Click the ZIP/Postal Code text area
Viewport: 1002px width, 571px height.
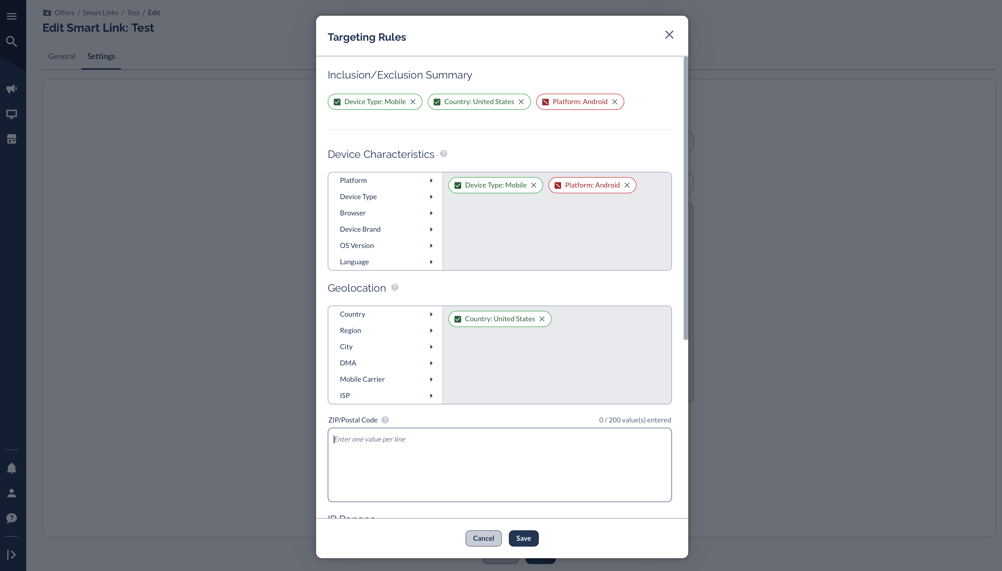tap(500, 465)
